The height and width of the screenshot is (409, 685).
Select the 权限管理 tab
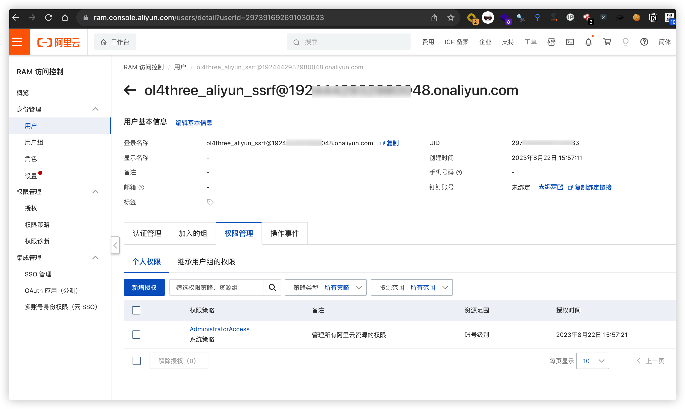[x=239, y=233]
